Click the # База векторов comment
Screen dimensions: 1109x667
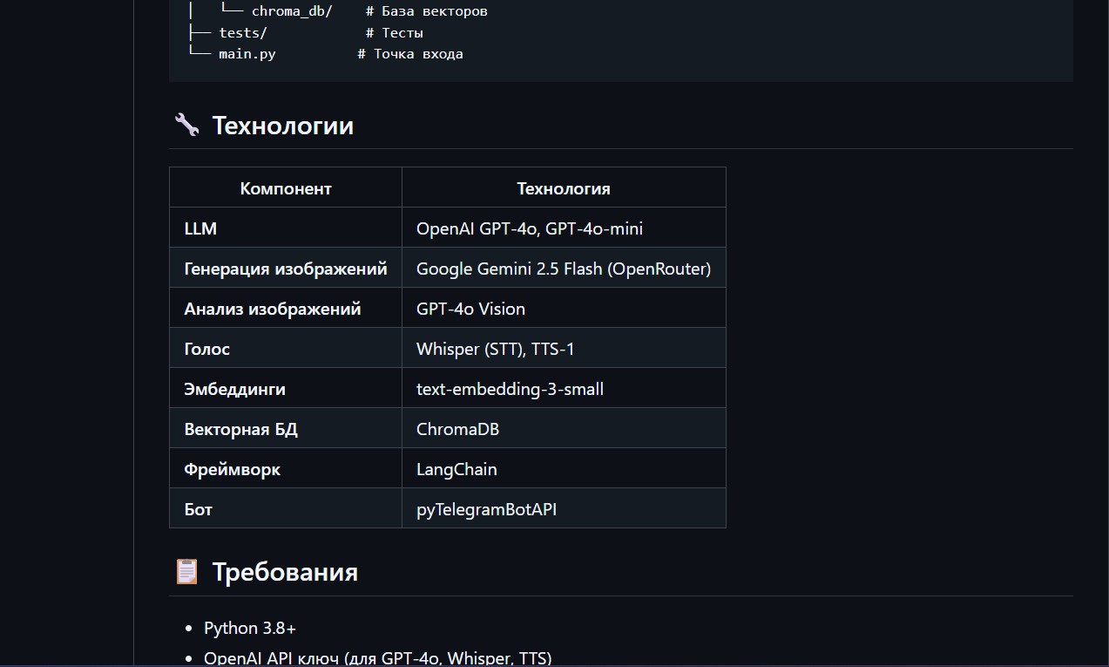pos(427,11)
